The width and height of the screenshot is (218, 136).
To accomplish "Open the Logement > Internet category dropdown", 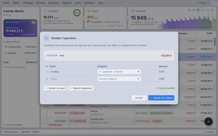I will (x=119, y=72).
